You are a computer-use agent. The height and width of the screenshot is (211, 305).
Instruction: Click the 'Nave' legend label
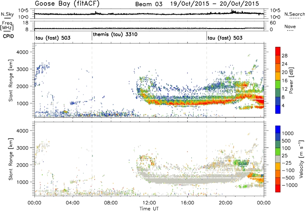click(290, 27)
